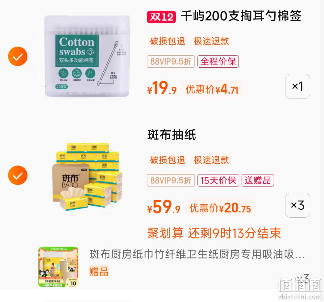This screenshot has height=302, width=324.
Task: Tap 88VIP9.5折 tag on 斑布抽纸
Action: click(171, 180)
